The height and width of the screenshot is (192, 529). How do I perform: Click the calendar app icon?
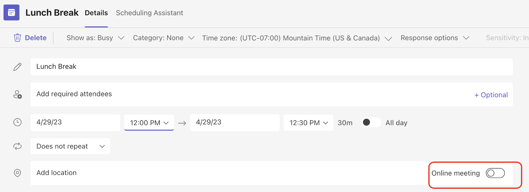coord(12,13)
